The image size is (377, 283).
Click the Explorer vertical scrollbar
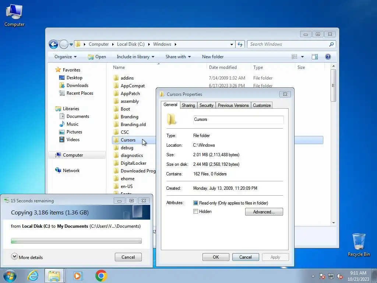coord(333,85)
